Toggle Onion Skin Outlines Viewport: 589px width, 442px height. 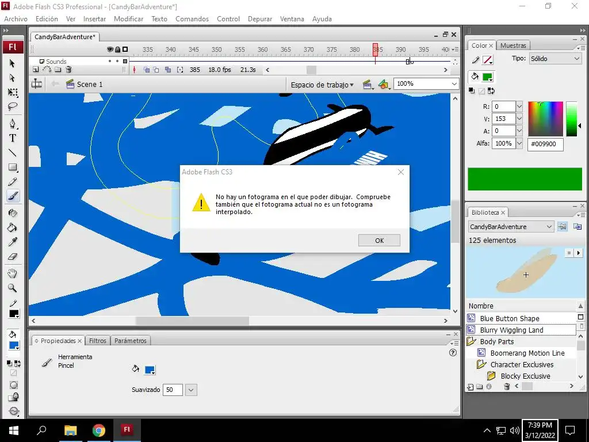pos(156,70)
